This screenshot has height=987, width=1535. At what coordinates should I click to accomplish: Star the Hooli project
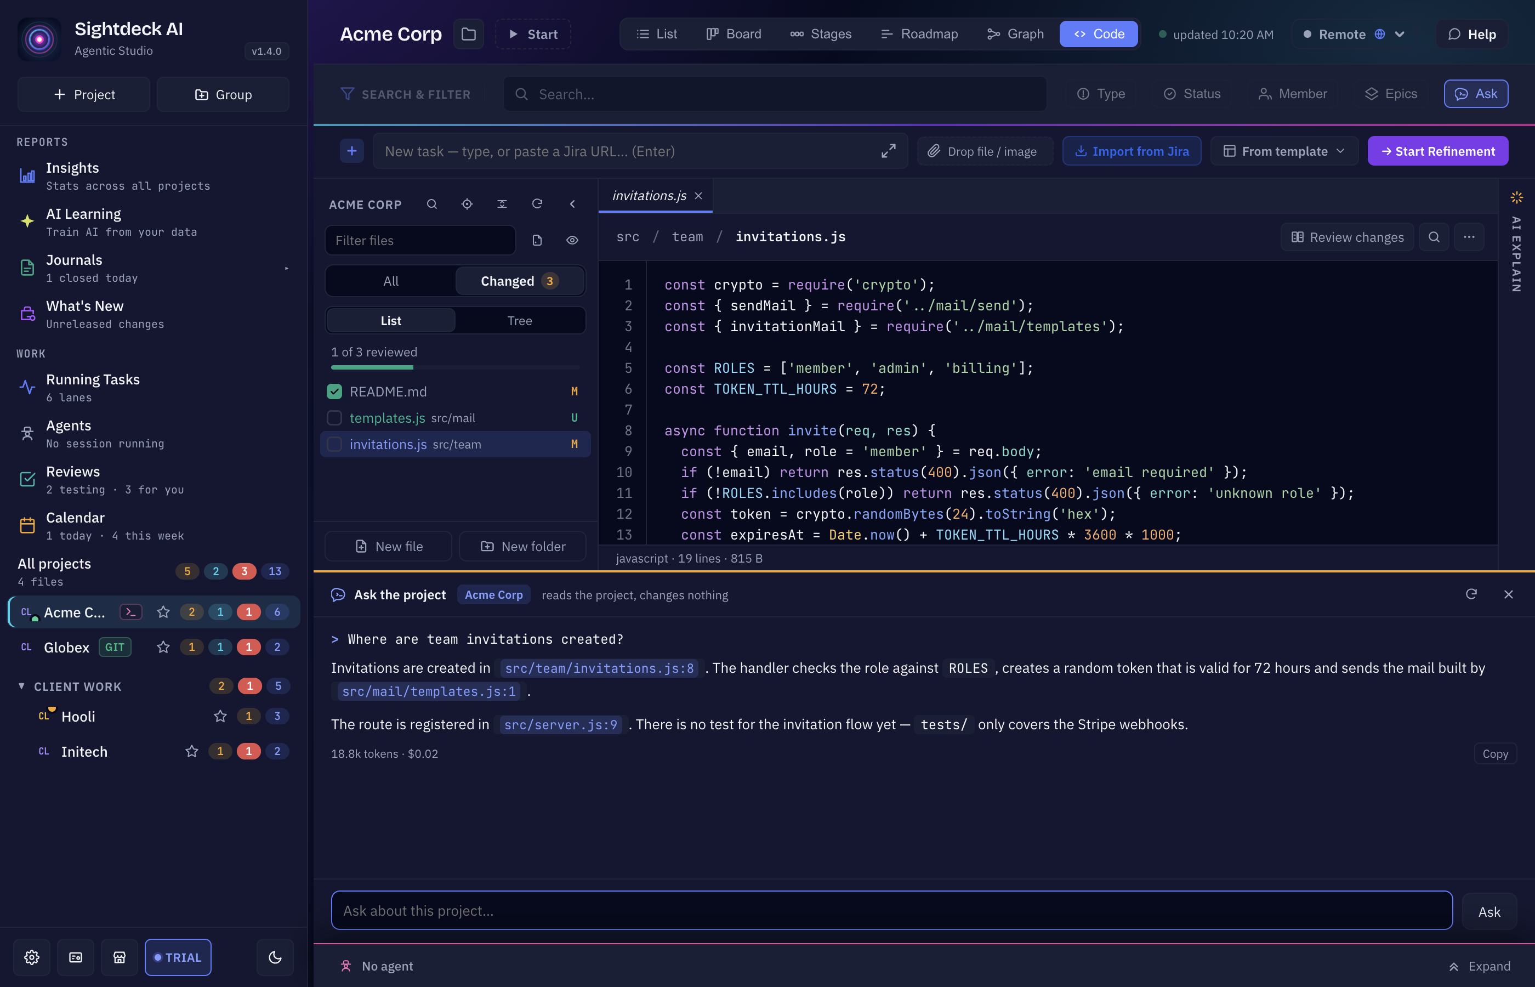(x=220, y=716)
